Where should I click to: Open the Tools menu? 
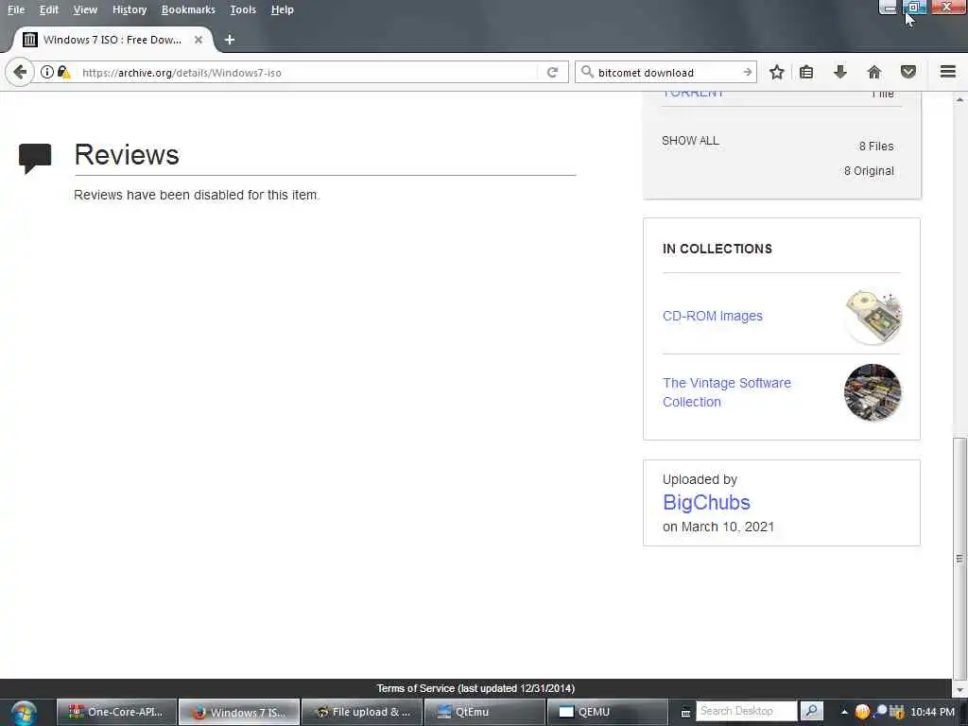pos(243,9)
